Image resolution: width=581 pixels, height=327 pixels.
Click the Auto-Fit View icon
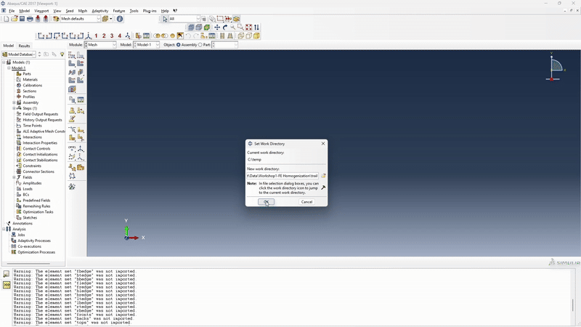[248, 27]
